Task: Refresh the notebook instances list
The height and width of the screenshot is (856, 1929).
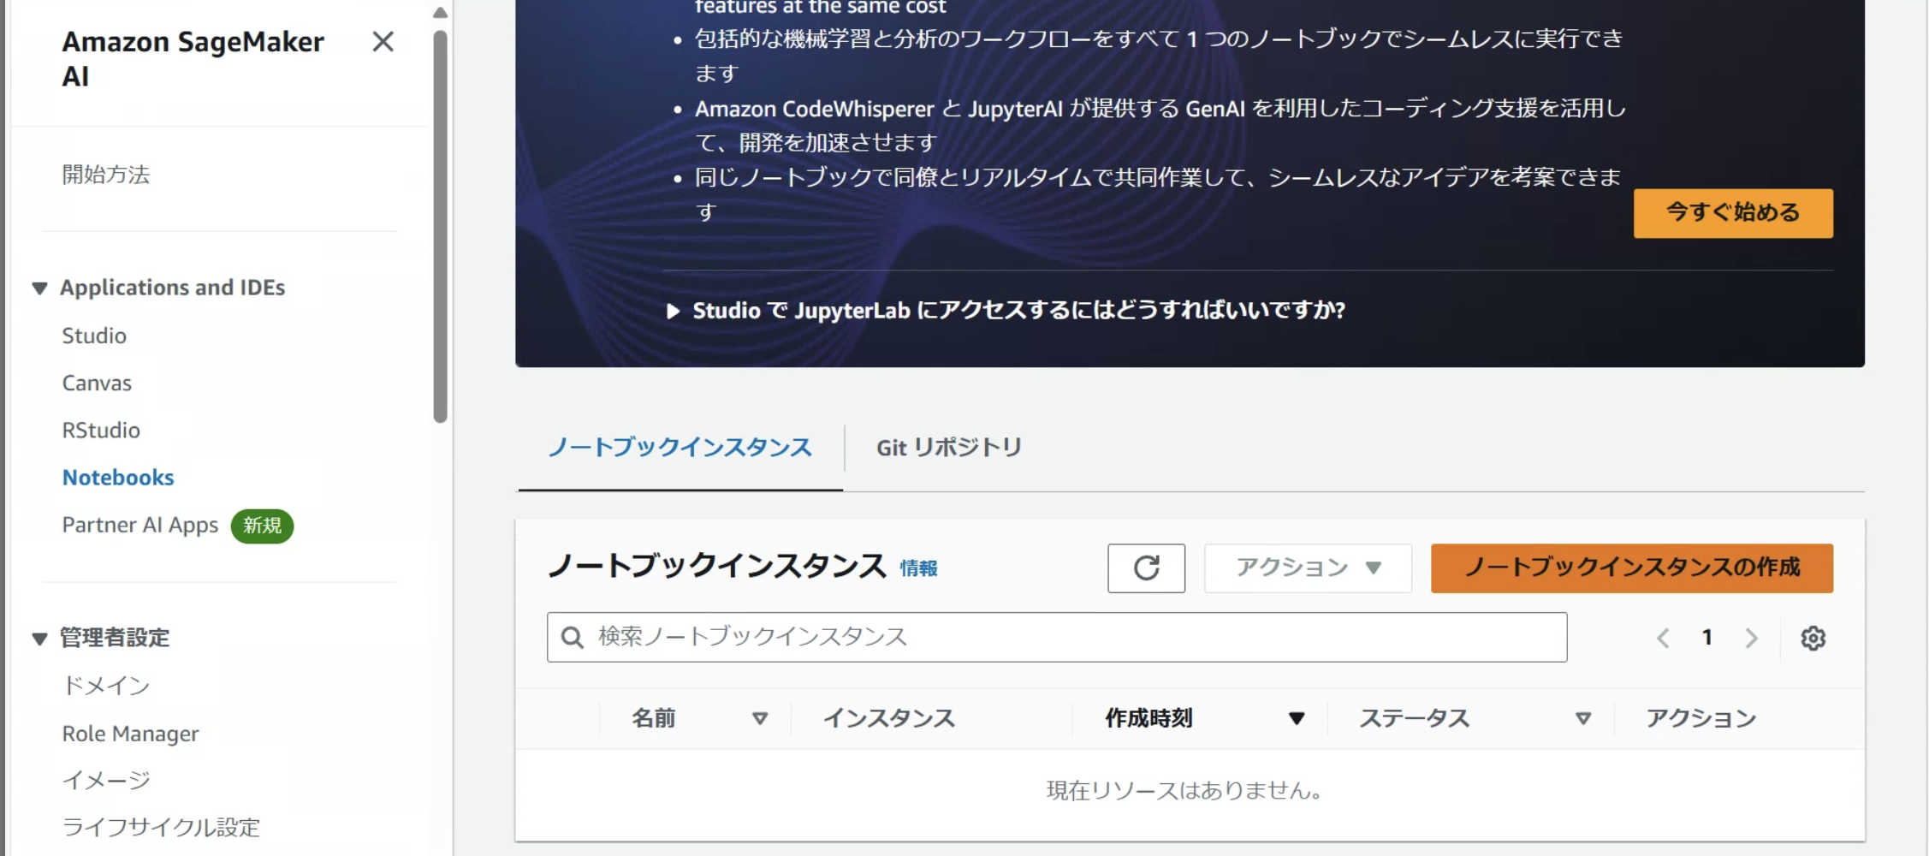Action: pos(1145,568)
